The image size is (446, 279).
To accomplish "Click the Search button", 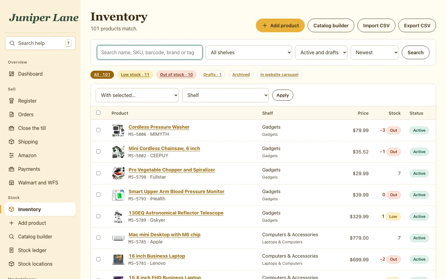I will click(x=416, y=52).
